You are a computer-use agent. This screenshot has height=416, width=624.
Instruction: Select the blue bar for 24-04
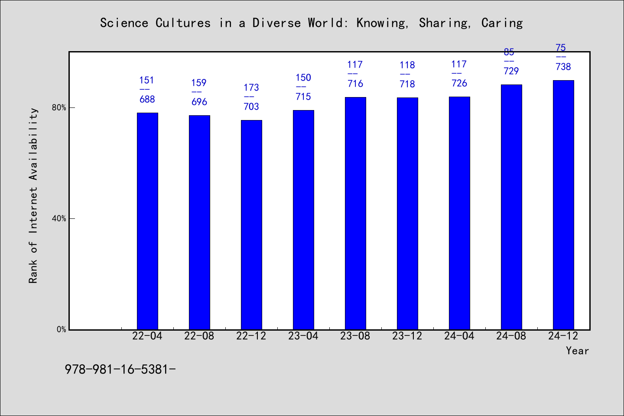[x=459, y=213]
